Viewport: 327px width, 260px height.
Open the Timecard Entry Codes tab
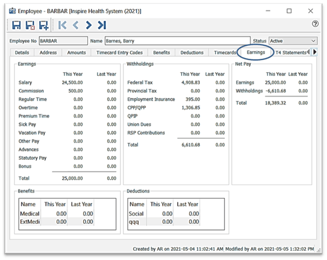click(x=120, y=52)
